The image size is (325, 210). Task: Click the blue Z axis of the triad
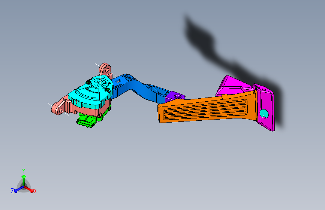[x=19, y=189]
